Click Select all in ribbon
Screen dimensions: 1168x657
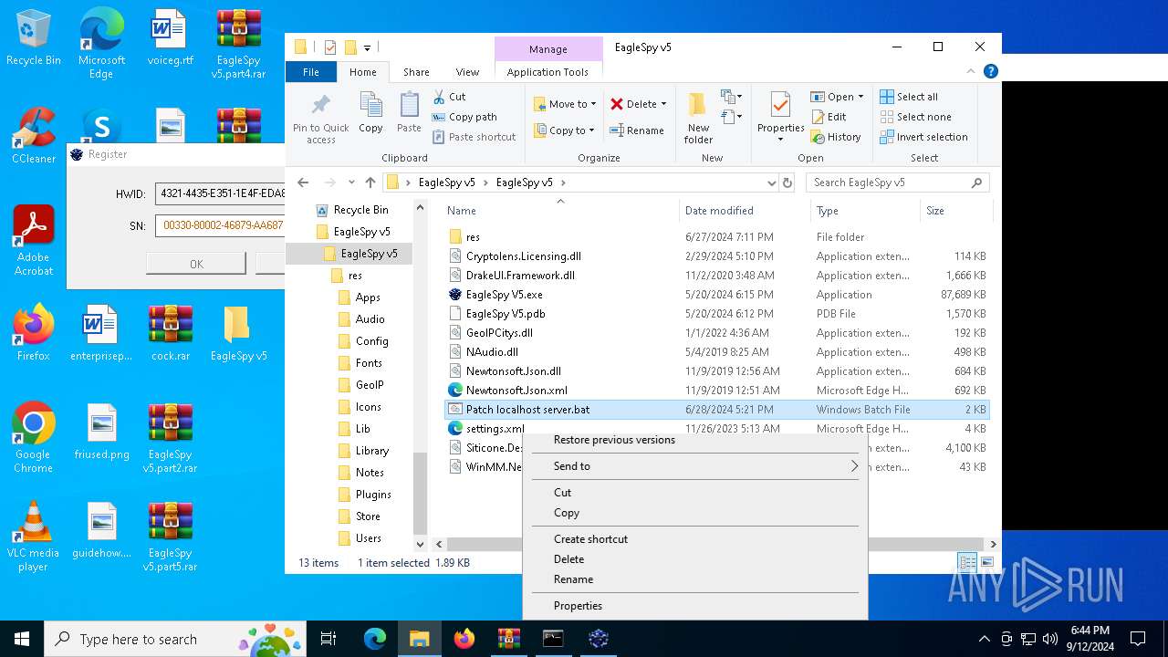pyautogui.click(x=909, y=97)
